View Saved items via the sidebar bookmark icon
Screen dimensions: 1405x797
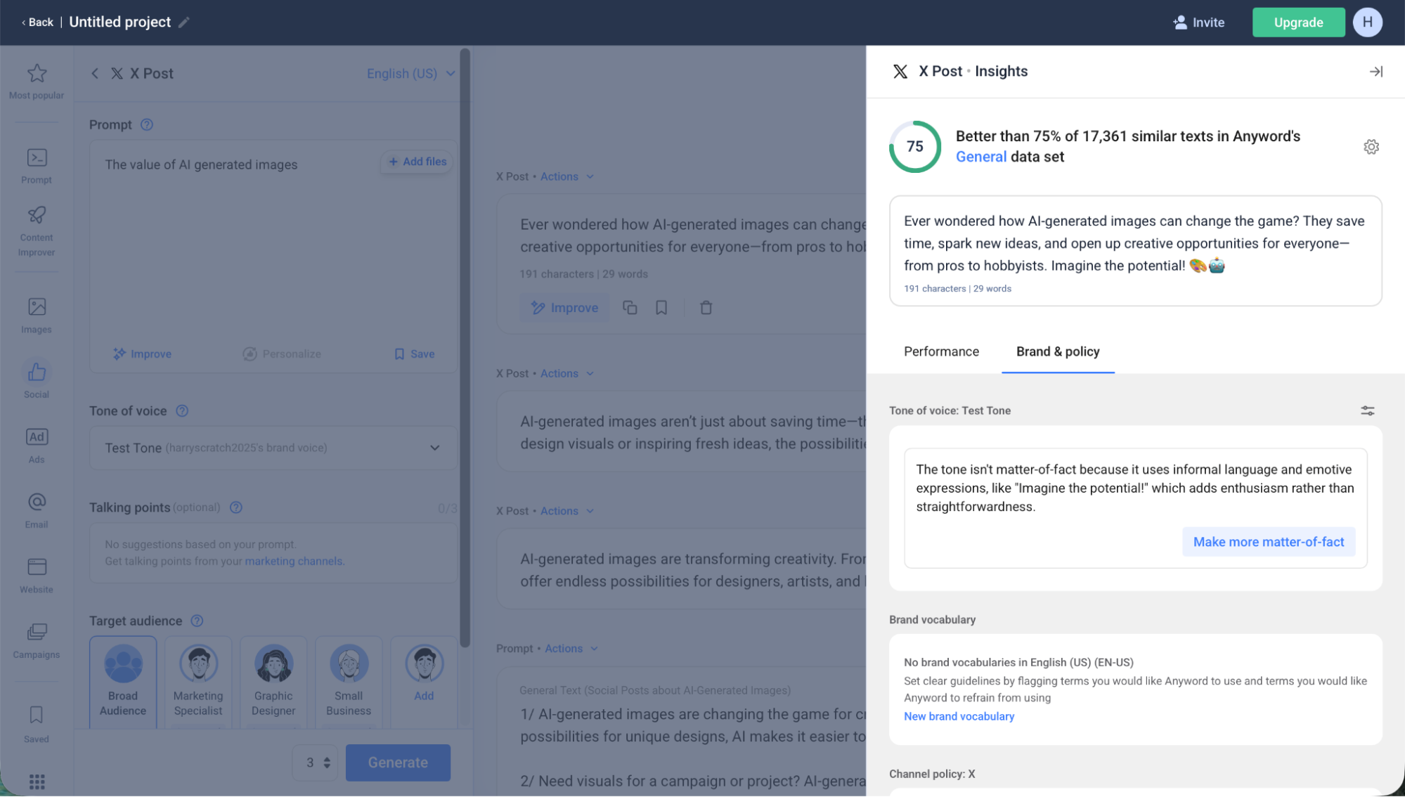(x=36, y=723)
